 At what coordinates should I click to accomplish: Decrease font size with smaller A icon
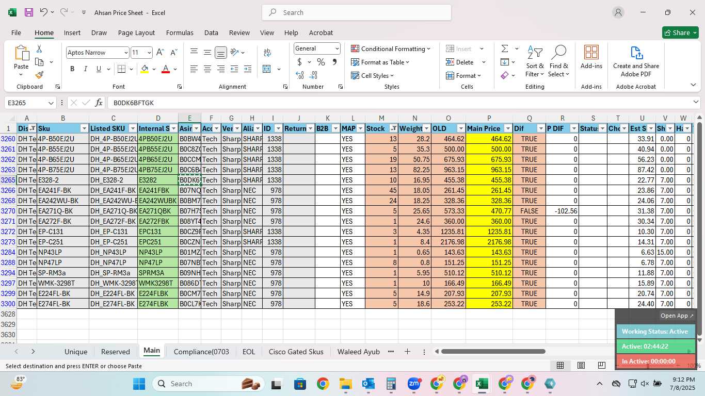[173, 53]
